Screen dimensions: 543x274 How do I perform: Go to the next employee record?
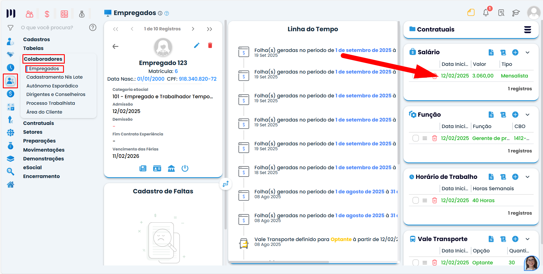193,29
